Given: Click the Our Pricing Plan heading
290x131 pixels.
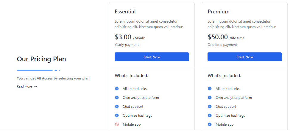Looking at the screenshot, I should (41, 59).
